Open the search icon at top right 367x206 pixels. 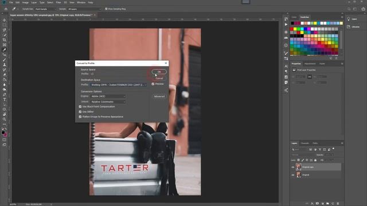[x=349, y=9]
